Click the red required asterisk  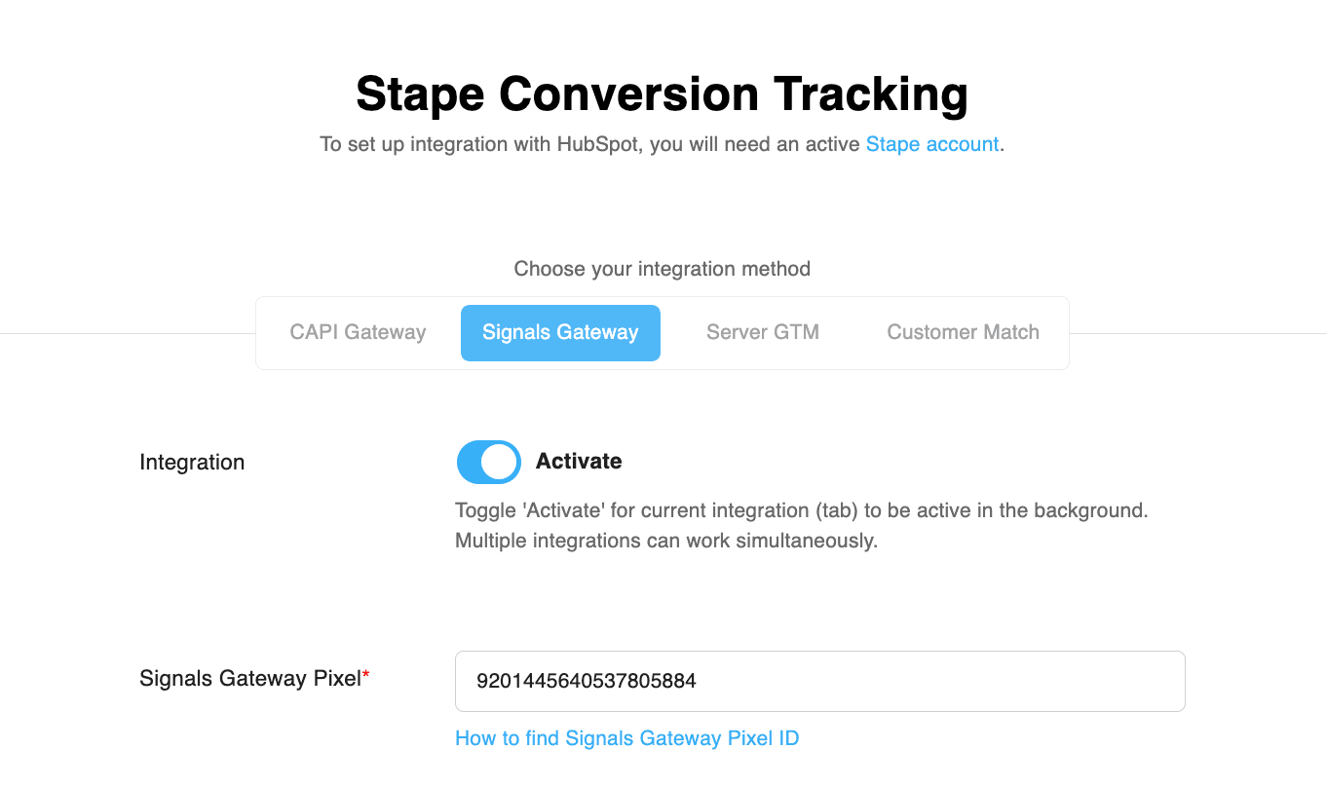[366, 675]
